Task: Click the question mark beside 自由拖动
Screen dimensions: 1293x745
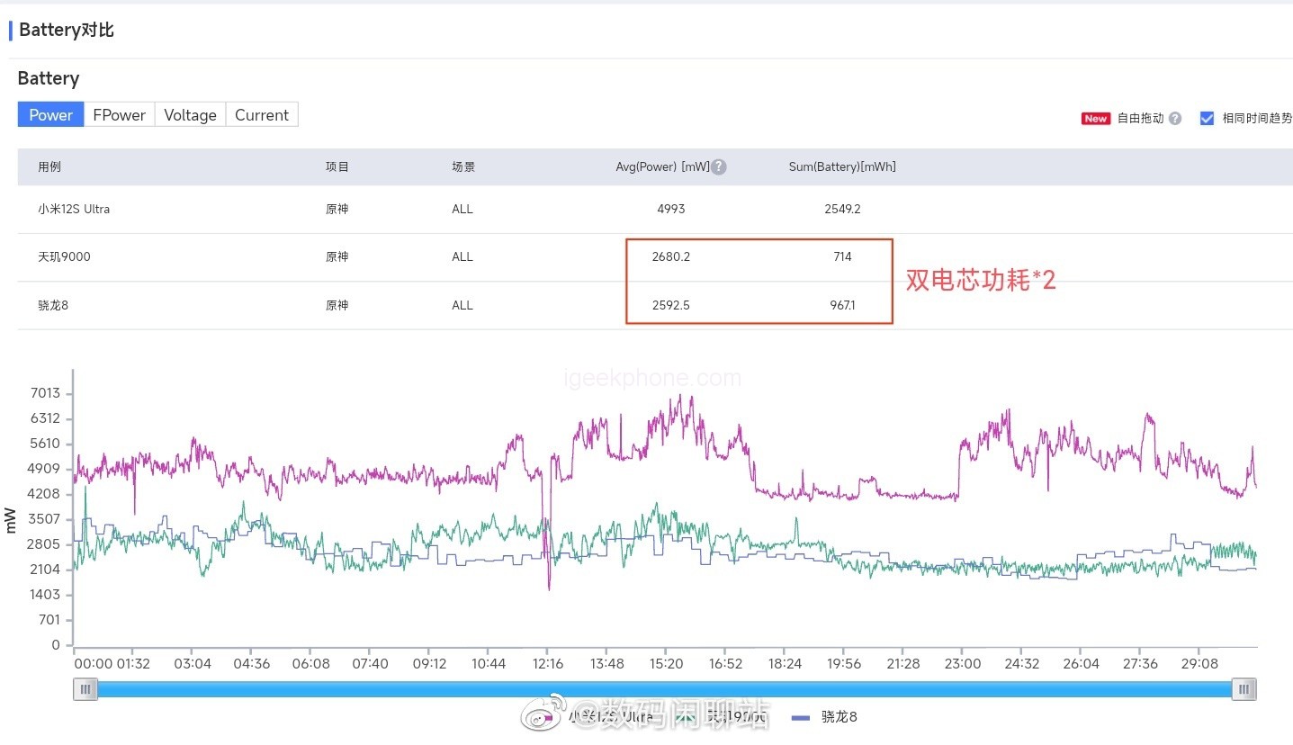Action: [1174, 119]
